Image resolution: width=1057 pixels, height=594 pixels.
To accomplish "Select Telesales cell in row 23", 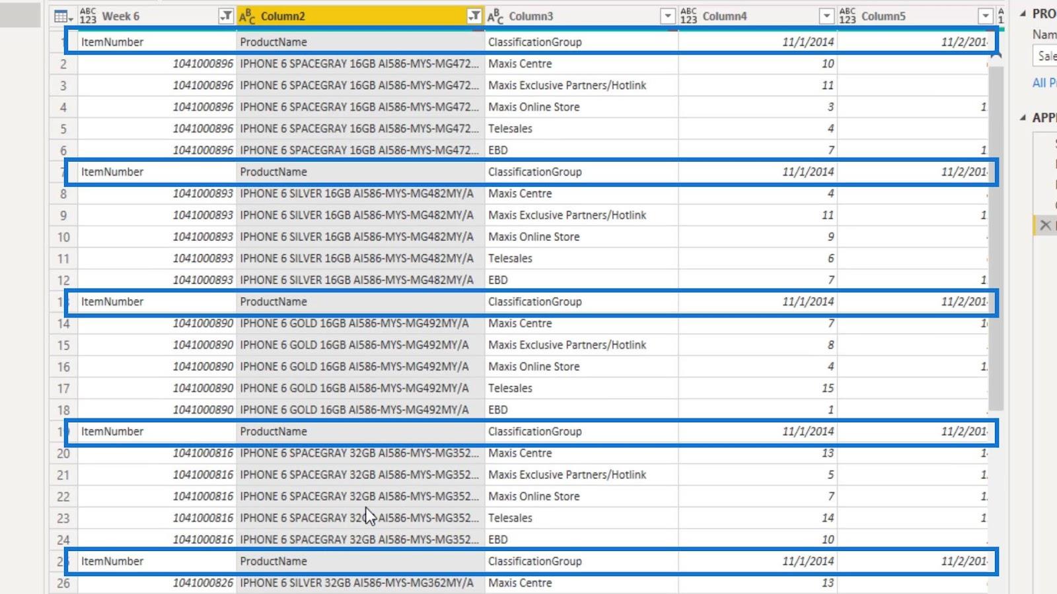I will click(x=581, y=518).
